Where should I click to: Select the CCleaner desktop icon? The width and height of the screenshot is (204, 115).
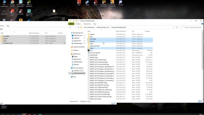click(x=21, y=12)
